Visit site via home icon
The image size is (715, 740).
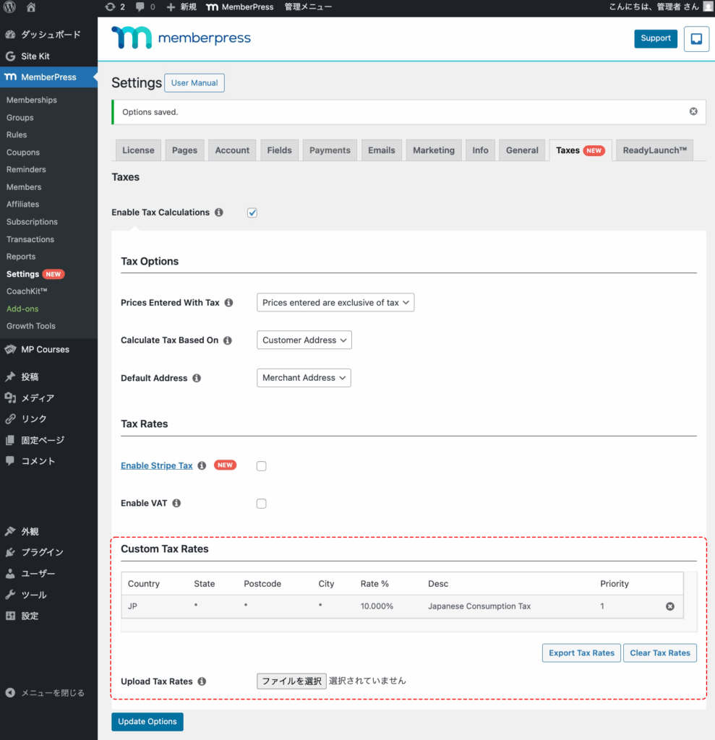click(31, 7)
